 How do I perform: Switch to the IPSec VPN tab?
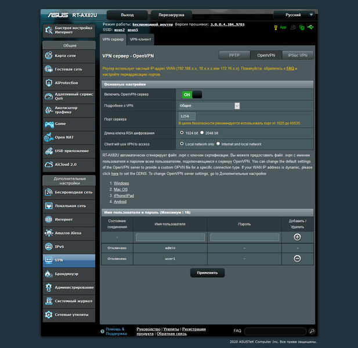tap(298, 56)
